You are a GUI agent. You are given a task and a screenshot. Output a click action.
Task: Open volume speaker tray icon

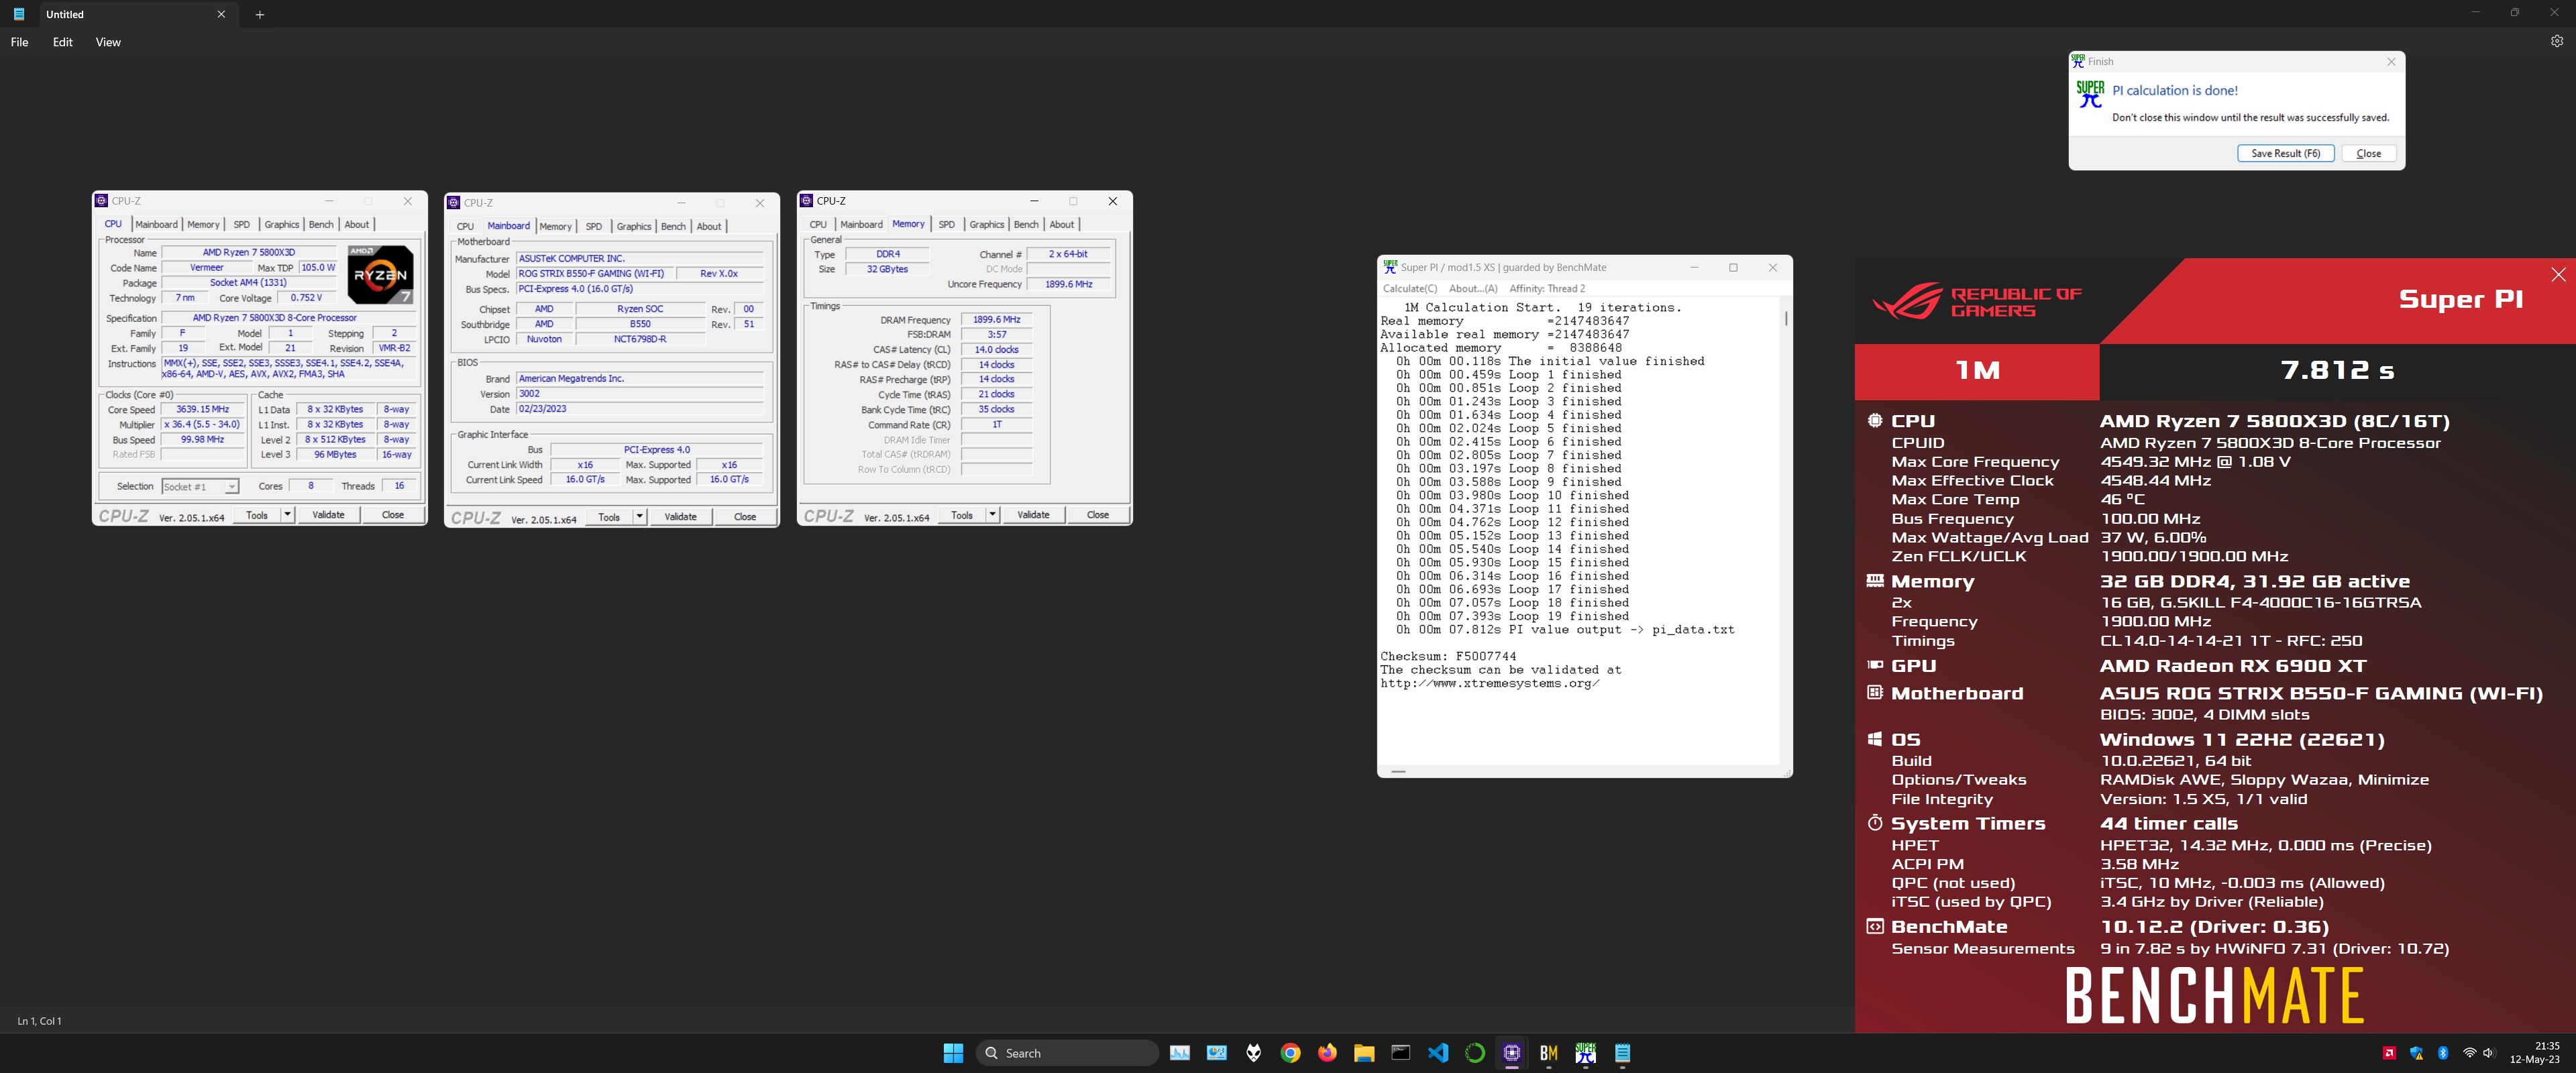tap(2489, 1052)
